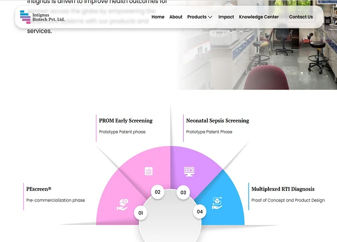Screen dimensions: 337x242
Task: Click the PROM Early Screening heading
Action: (126, 120)
